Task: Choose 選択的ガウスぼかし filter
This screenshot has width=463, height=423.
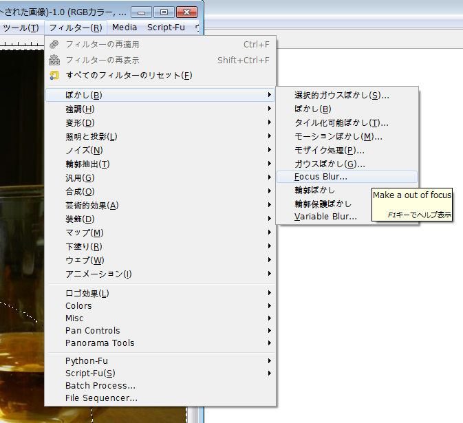Action: tap(342, 96)
